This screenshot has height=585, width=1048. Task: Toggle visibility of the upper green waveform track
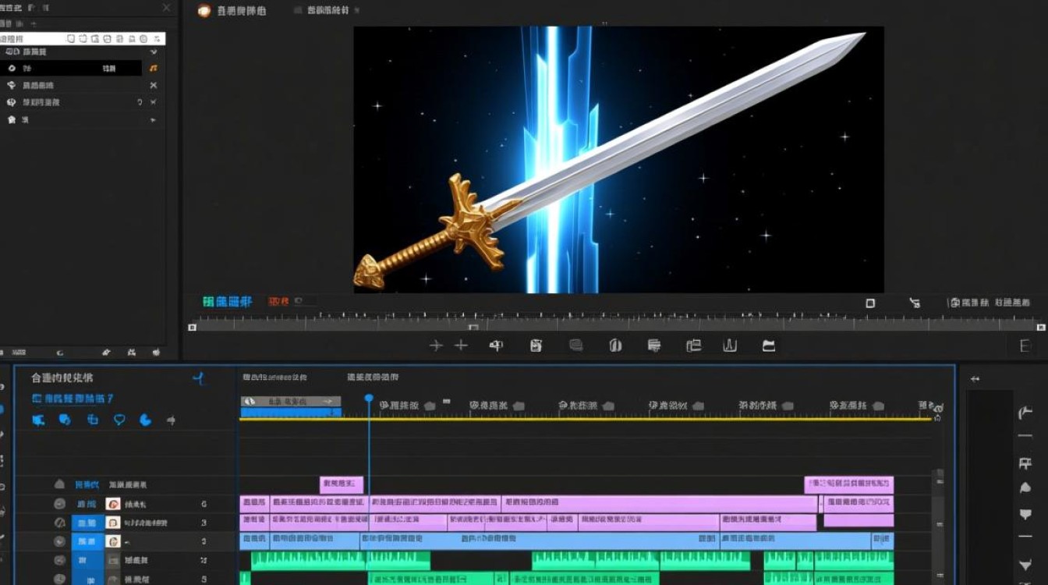(x=59, y=560)
